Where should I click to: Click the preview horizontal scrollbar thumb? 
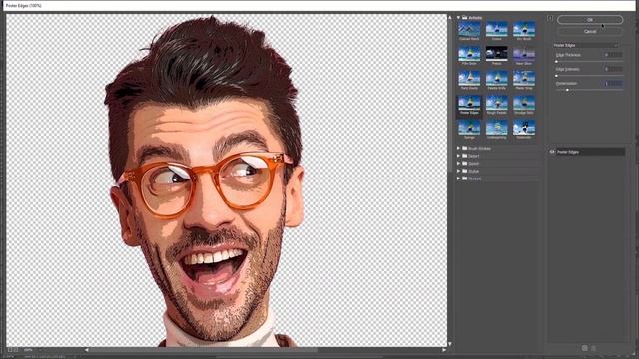(203, 350)
